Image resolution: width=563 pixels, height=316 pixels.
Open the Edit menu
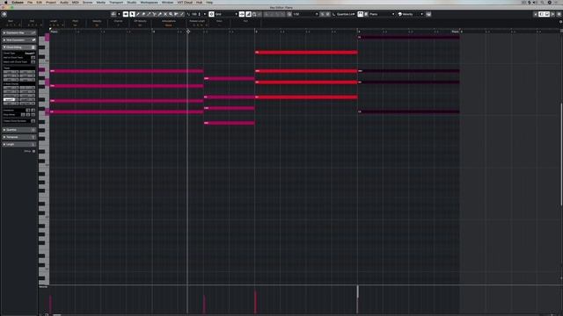coord(39,2)
